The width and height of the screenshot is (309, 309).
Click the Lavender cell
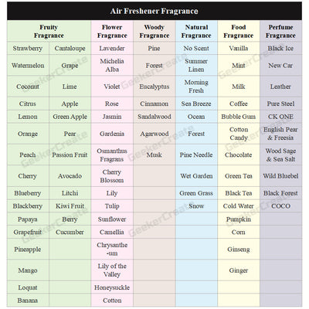tap(112, 48)
